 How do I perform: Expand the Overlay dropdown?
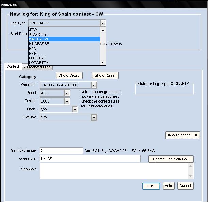pos(94,117)
